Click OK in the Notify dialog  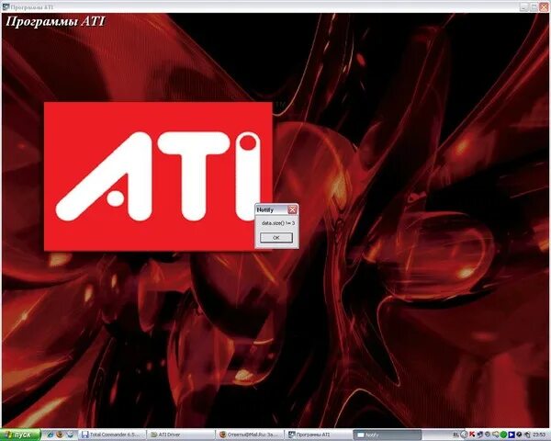pos(276,238)
